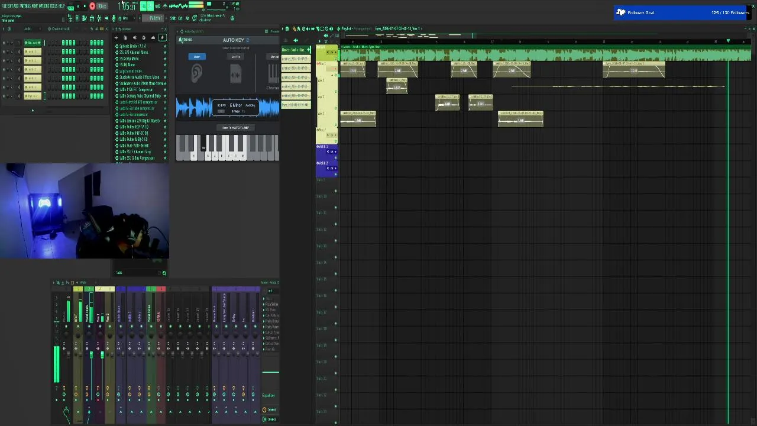Open the FILE menu
Viewport: 757px width, 426px height.
click(4, 6)
